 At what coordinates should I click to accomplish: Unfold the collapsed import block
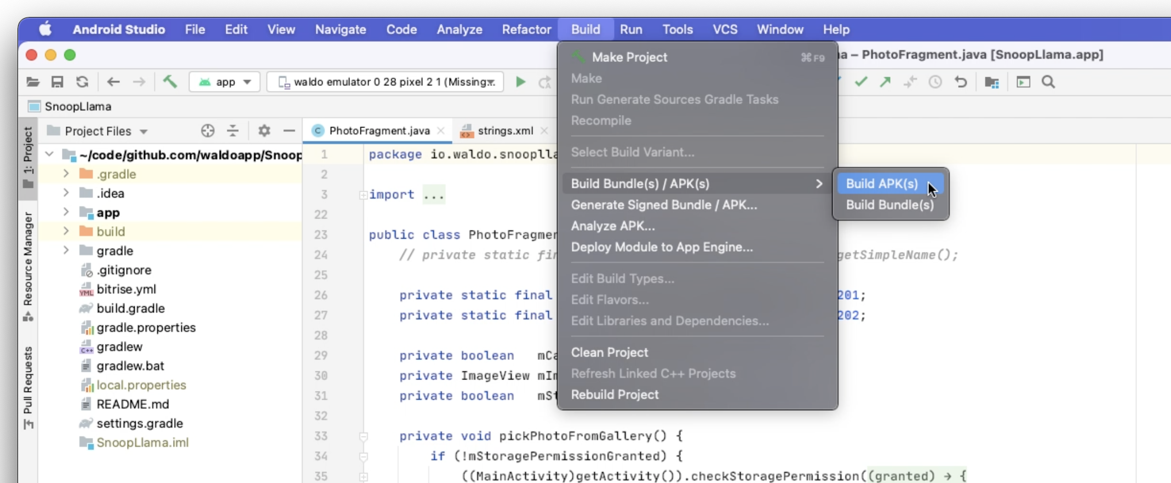363,195
